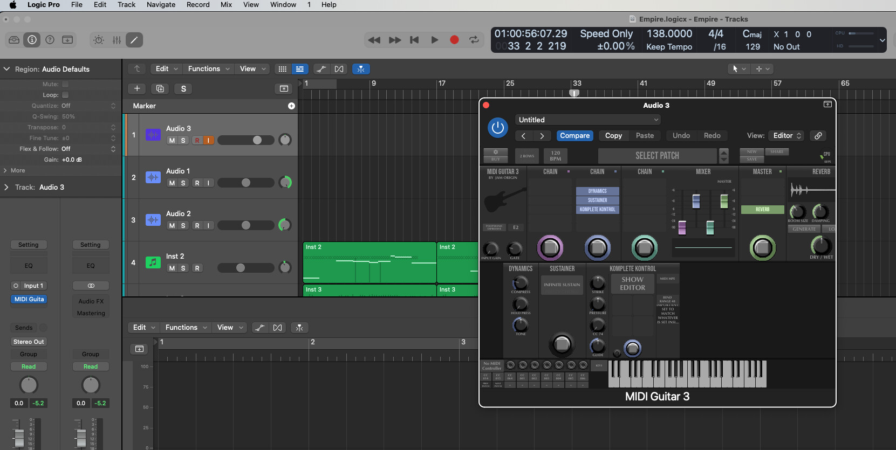Click the green Read automation button
This screenshot has height=450, width=896.
click(29, 366)
